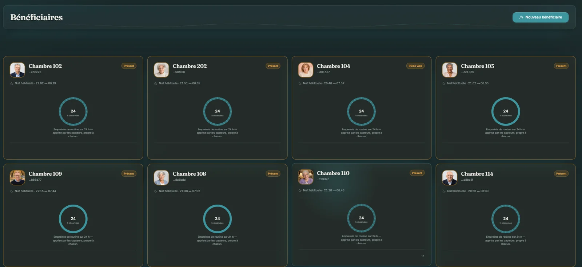This screenshot has width=582, height=267.
Task: Click the identifier "...d8bc4f"
Action: [467, 180]
